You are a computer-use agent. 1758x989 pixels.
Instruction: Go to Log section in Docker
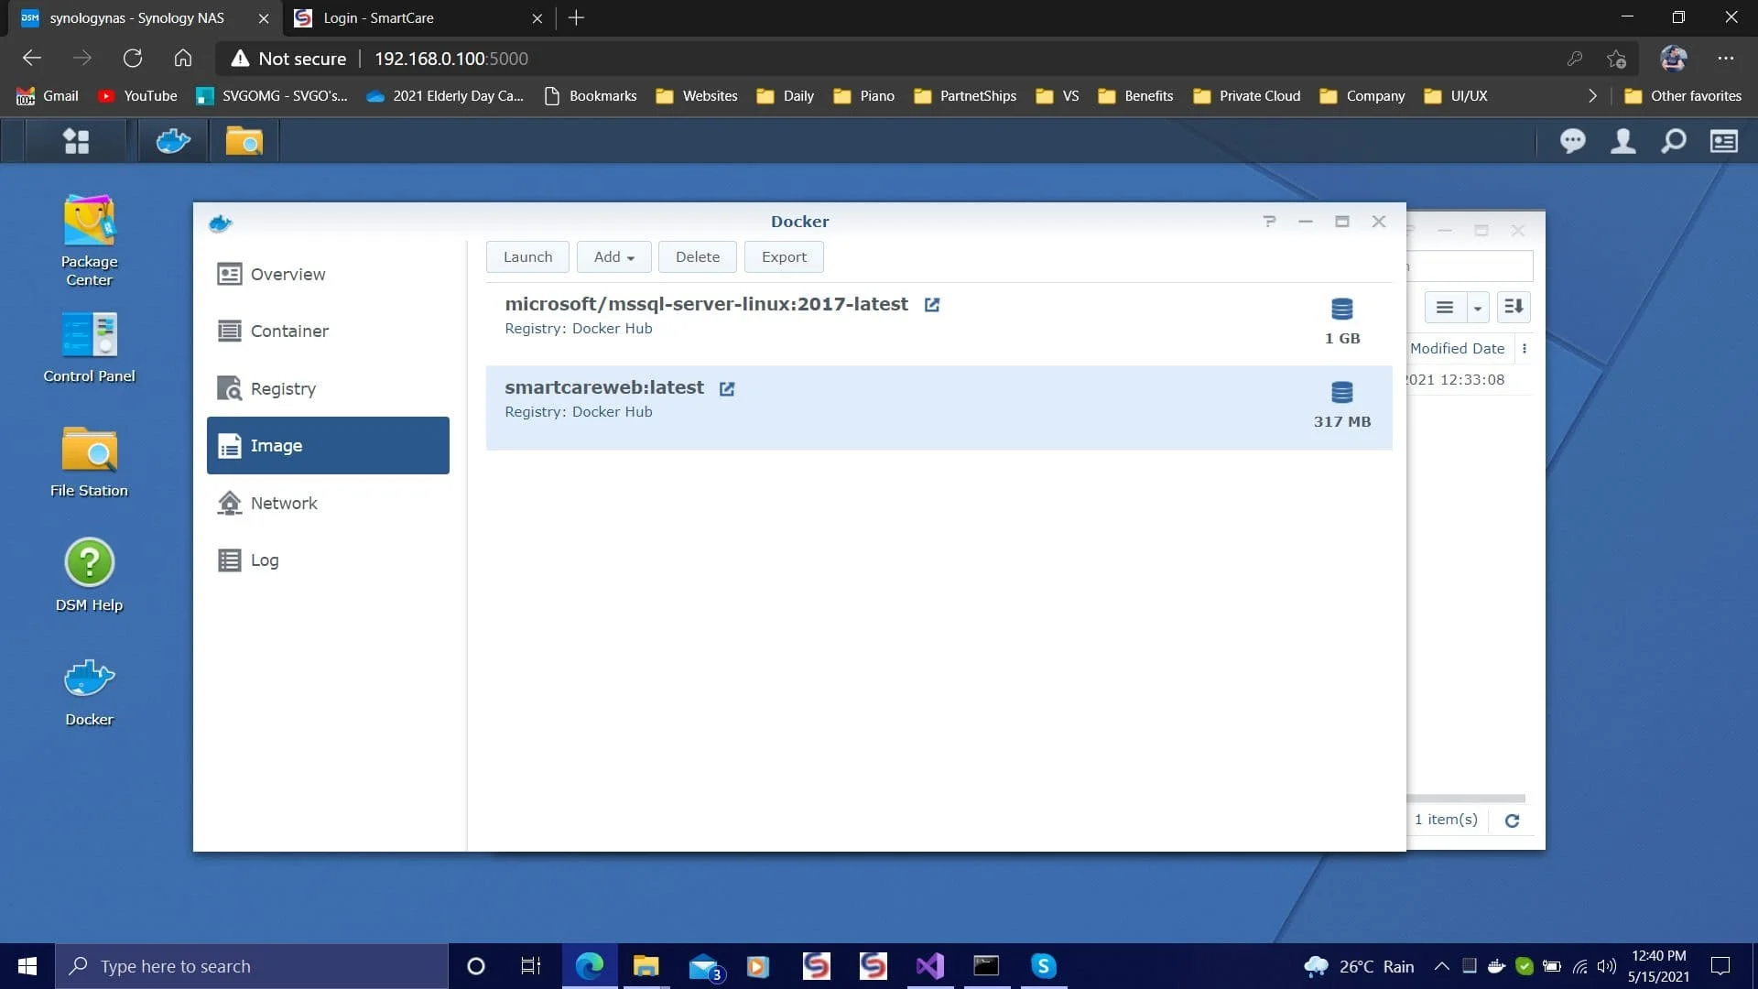(x=328, y=560)
